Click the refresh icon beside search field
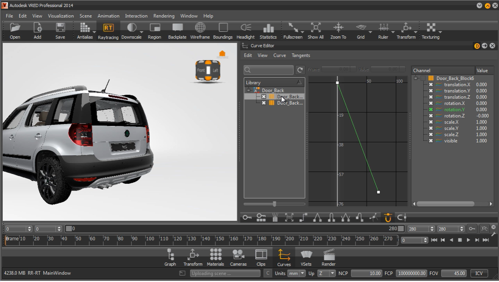Screen dimensions: 499x282 pyautogui.click(x=300, y=70)
